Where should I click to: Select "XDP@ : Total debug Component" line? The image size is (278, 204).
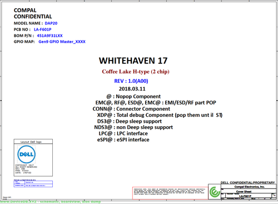(x=160, y=115)
